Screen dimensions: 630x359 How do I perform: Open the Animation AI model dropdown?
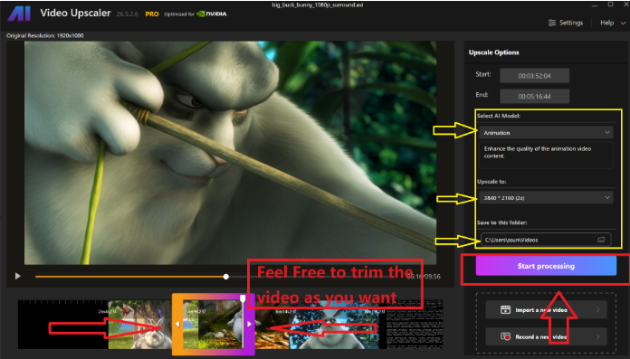(547, 133)
